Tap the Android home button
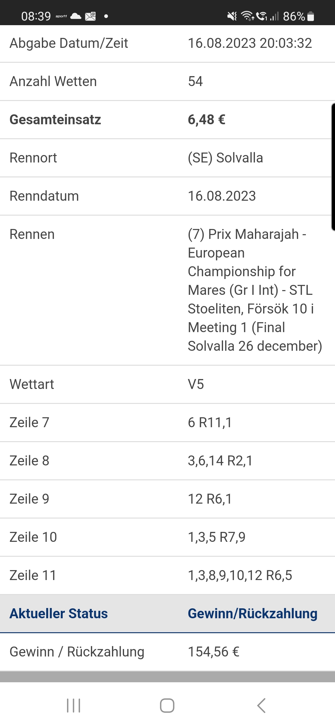This screenshot has width=335, height=727. point(167,705)
